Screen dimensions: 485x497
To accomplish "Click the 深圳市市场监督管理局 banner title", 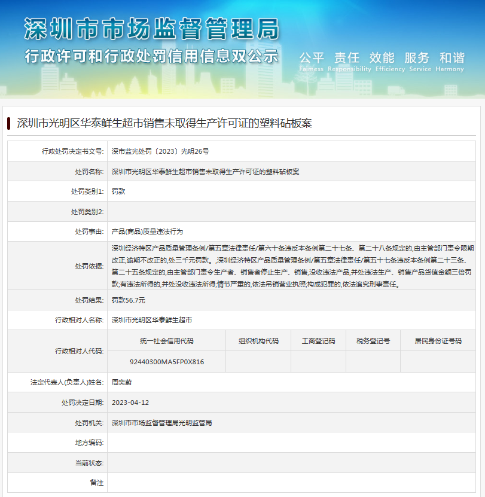I will (151, 29).
